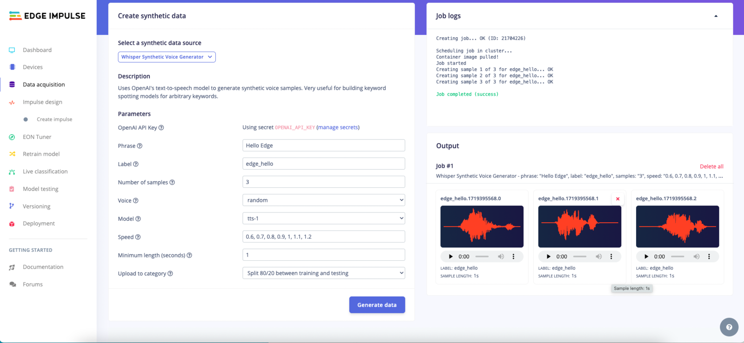Click the Minimum length input field
The image size is (744, 343).
pos(324,255)
